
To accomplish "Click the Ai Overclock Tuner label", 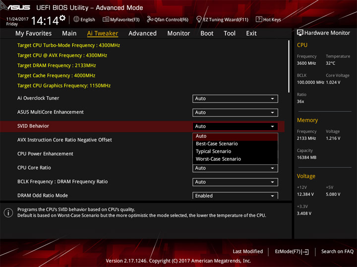I will coord(38,98).
